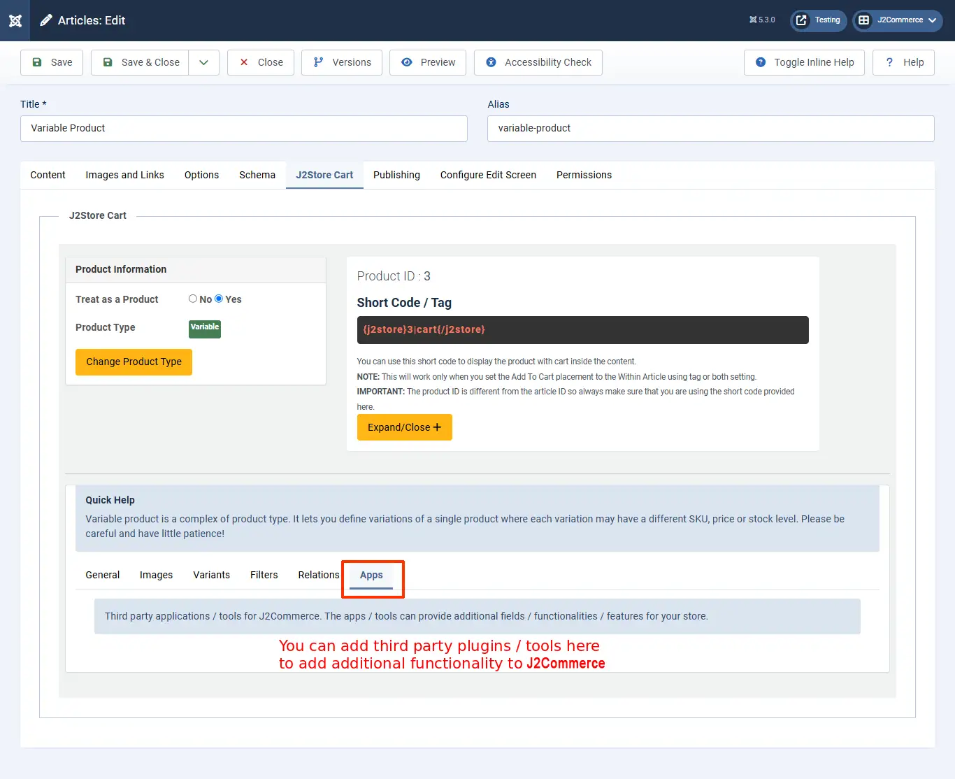Click the Title input field

click(x=244, y=129)
